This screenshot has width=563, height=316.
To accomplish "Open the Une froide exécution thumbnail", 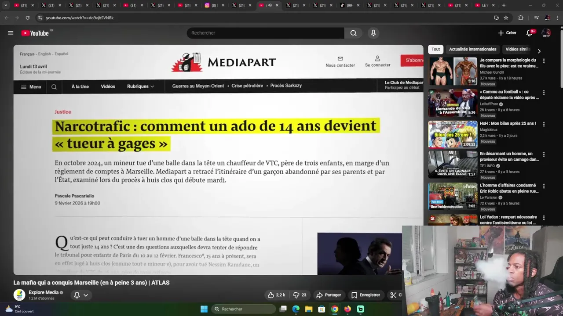I will 453,196.
